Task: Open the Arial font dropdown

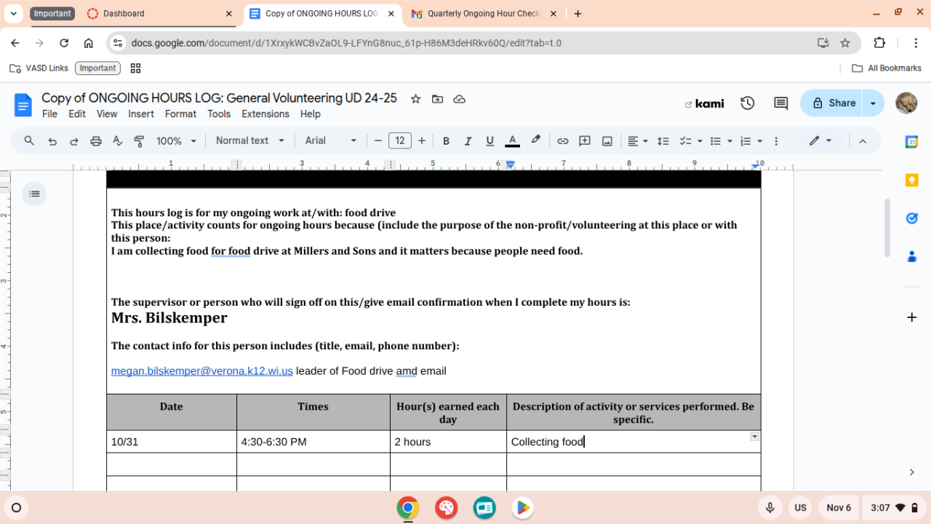Action: click(331, 141)
